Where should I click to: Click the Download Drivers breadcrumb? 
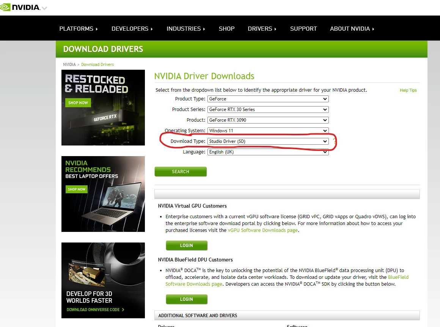(x=97, y=64)
